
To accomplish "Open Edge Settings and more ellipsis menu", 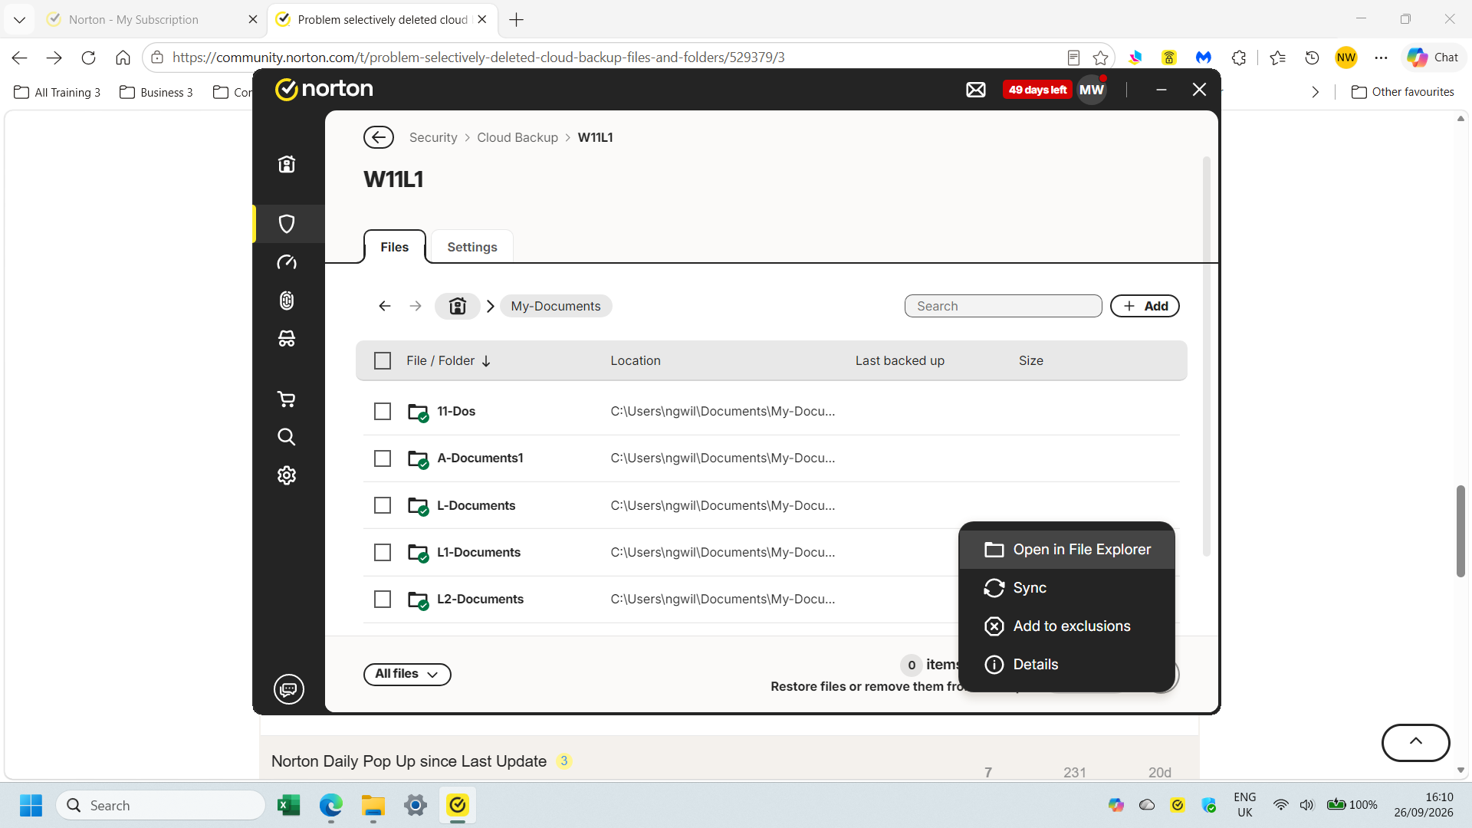I will coord(1382,58).
